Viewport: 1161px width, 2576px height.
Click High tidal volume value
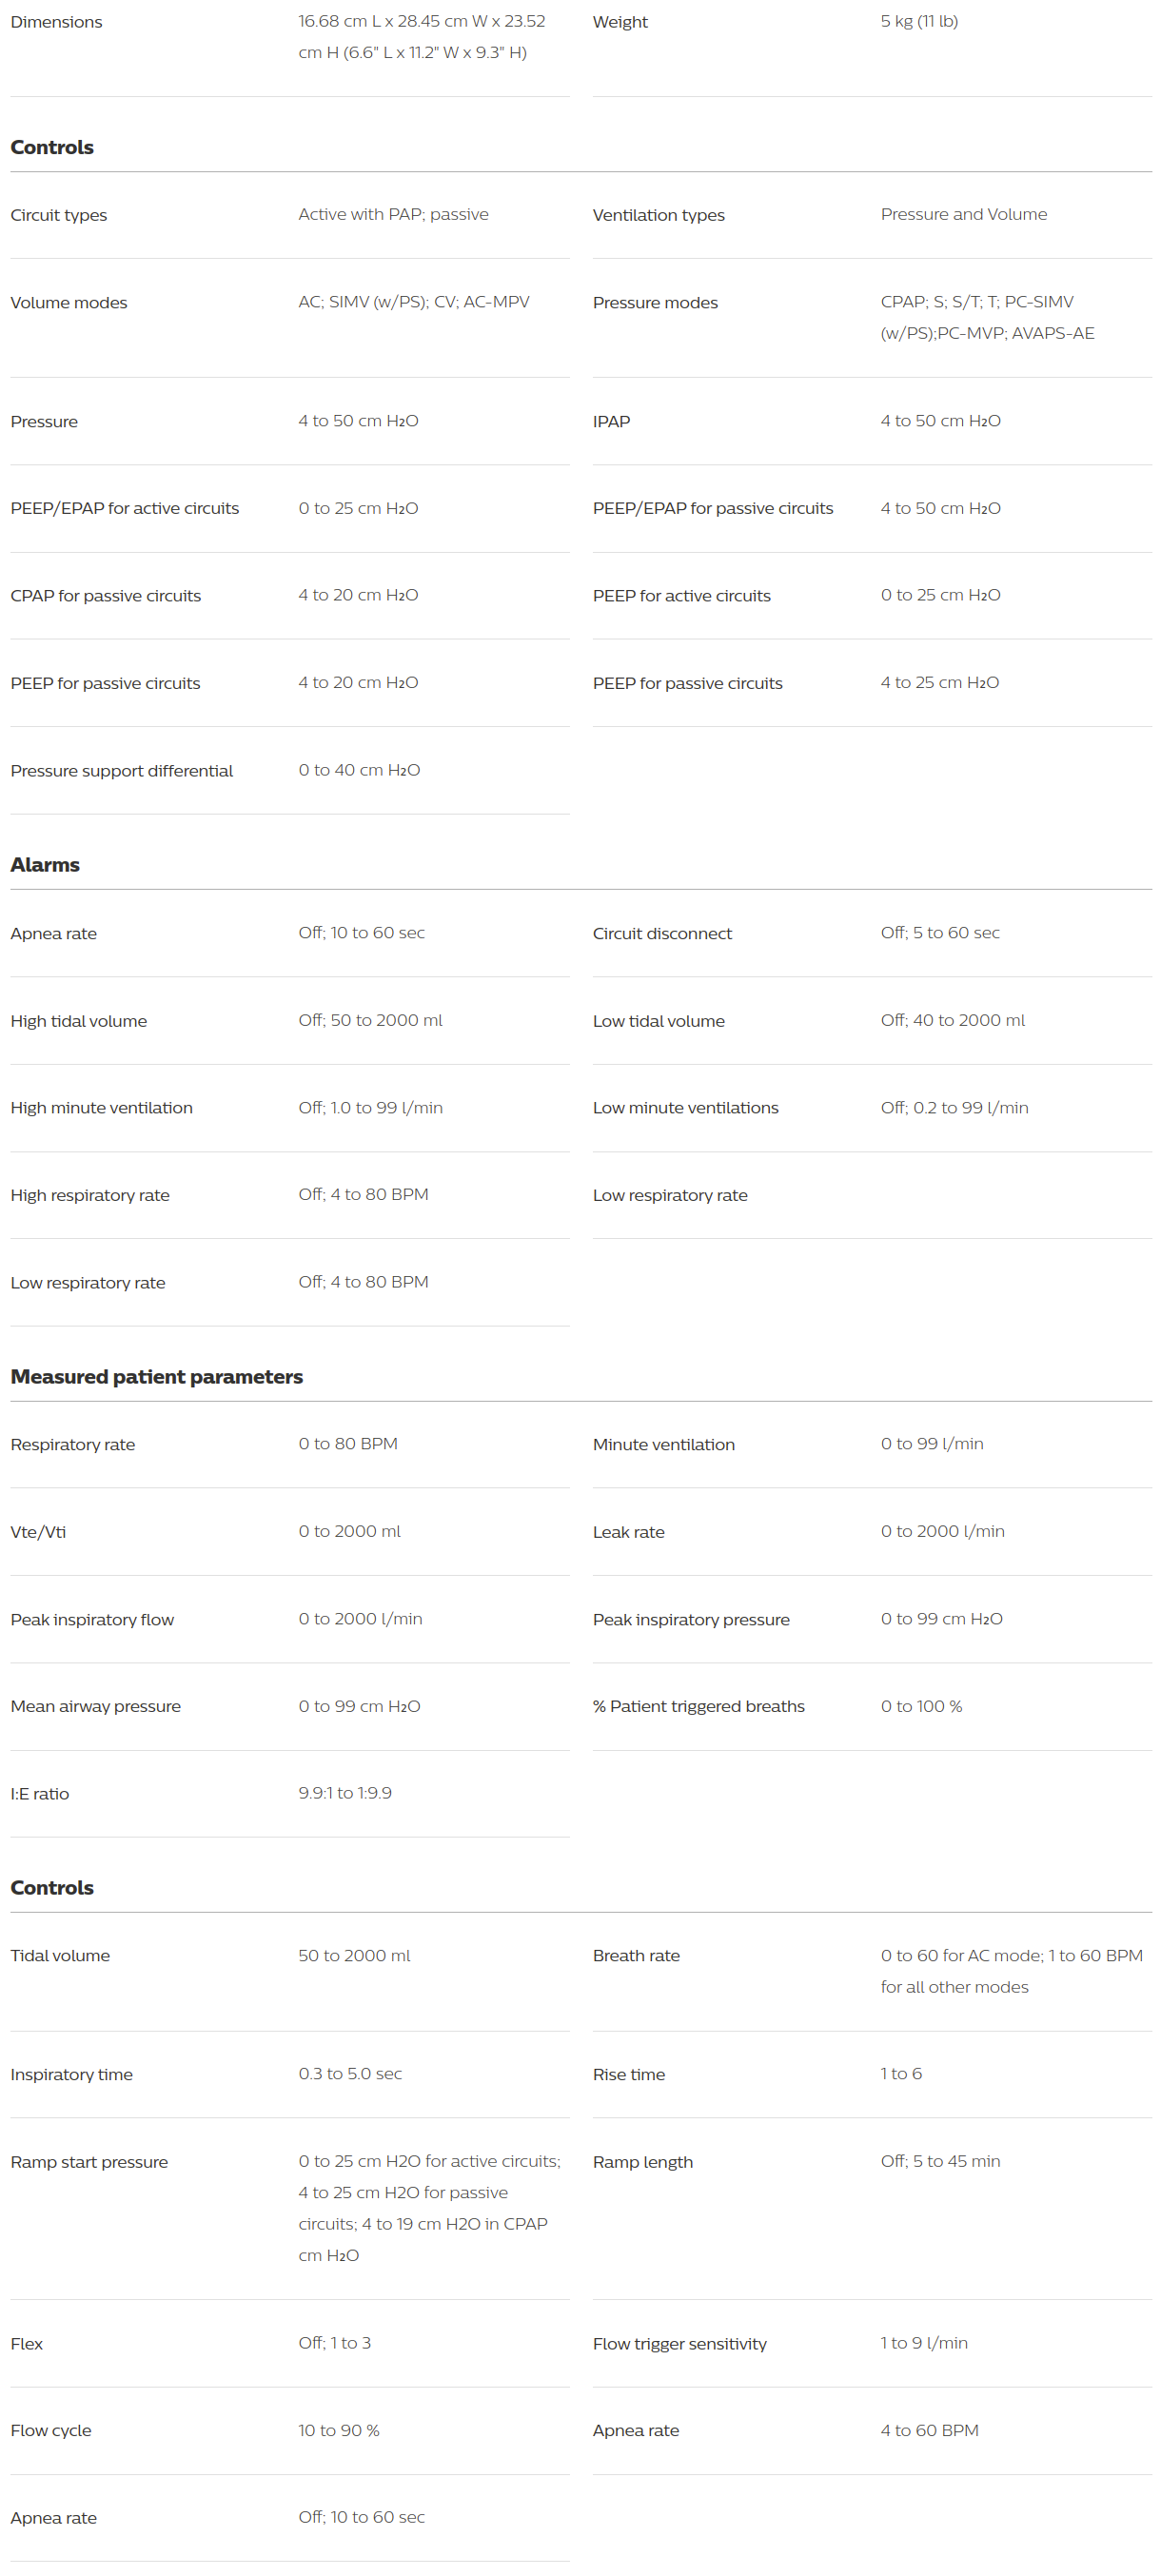[x=370, y=1020]
